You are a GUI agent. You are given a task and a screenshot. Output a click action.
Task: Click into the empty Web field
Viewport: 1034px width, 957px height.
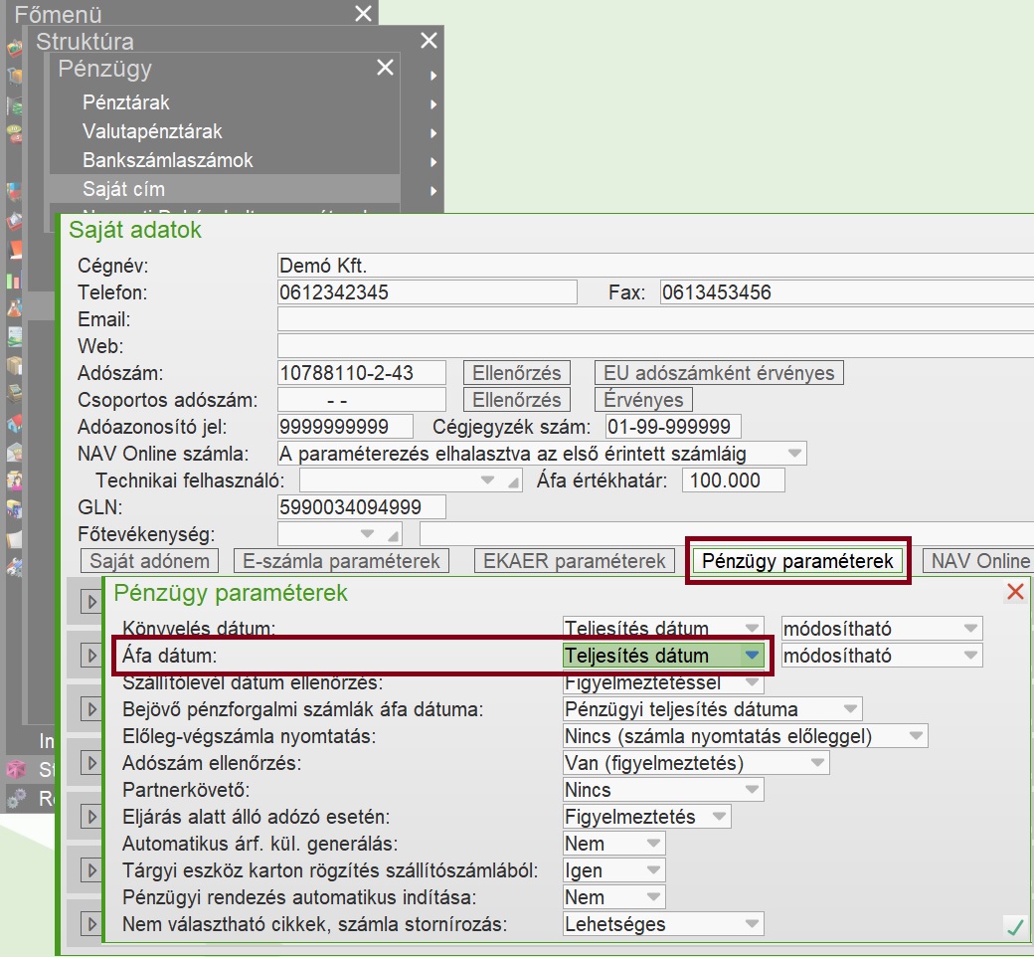(x=655, y=346)
